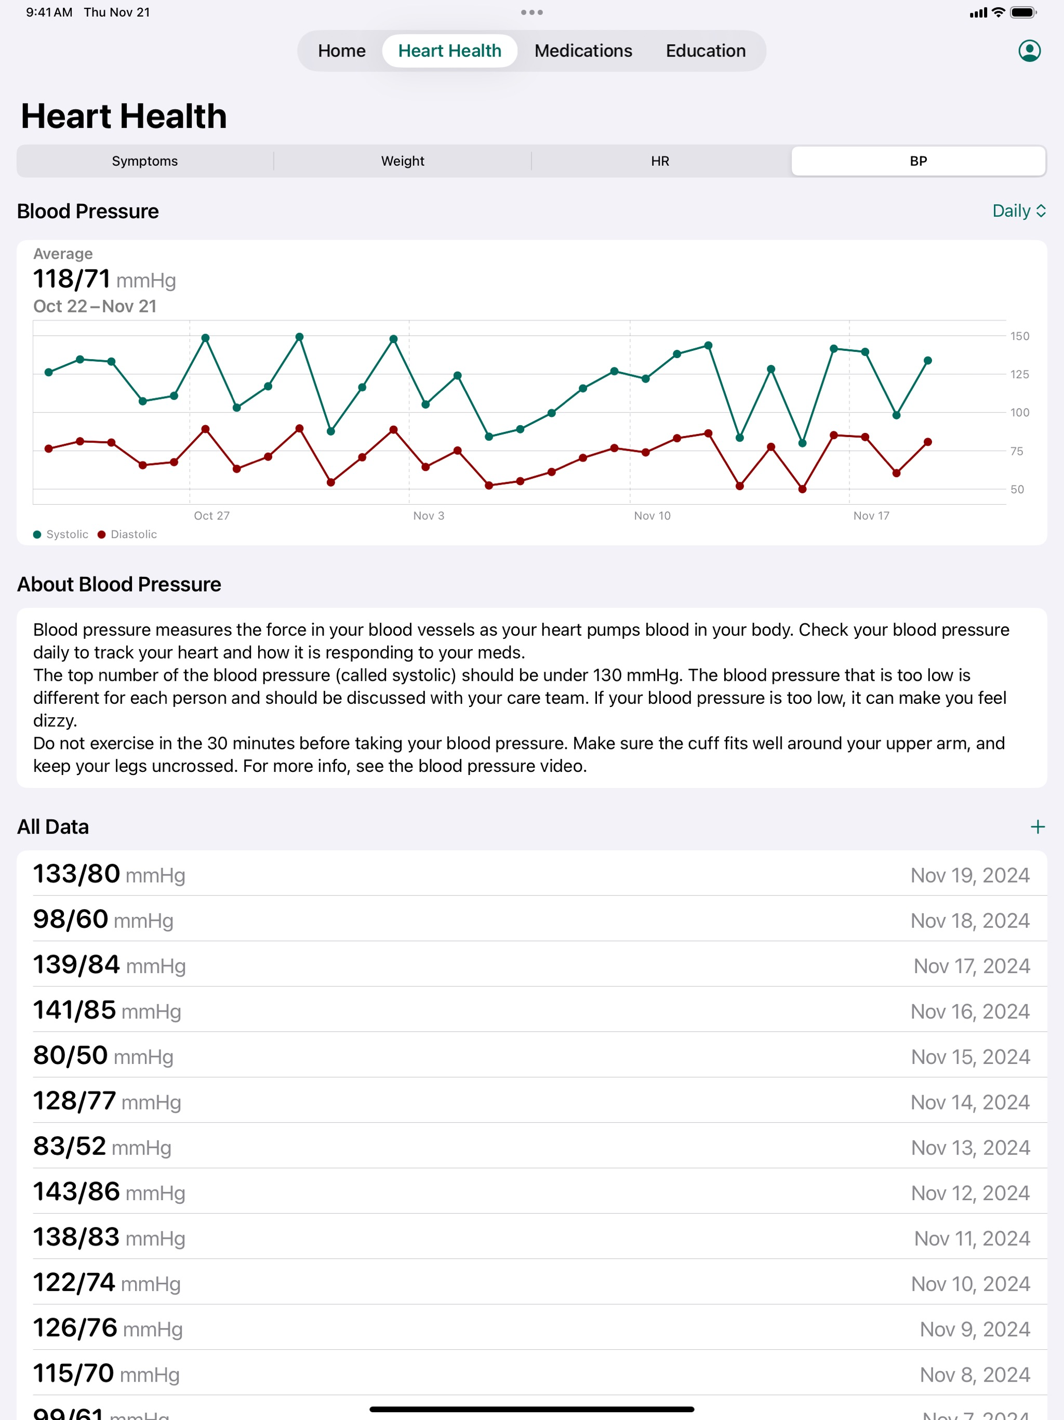Screen dimensions: 1064x1420
Task: Open the Nov 19, 2024 reading
Action: pyautogui.click(x=531, y=874)
